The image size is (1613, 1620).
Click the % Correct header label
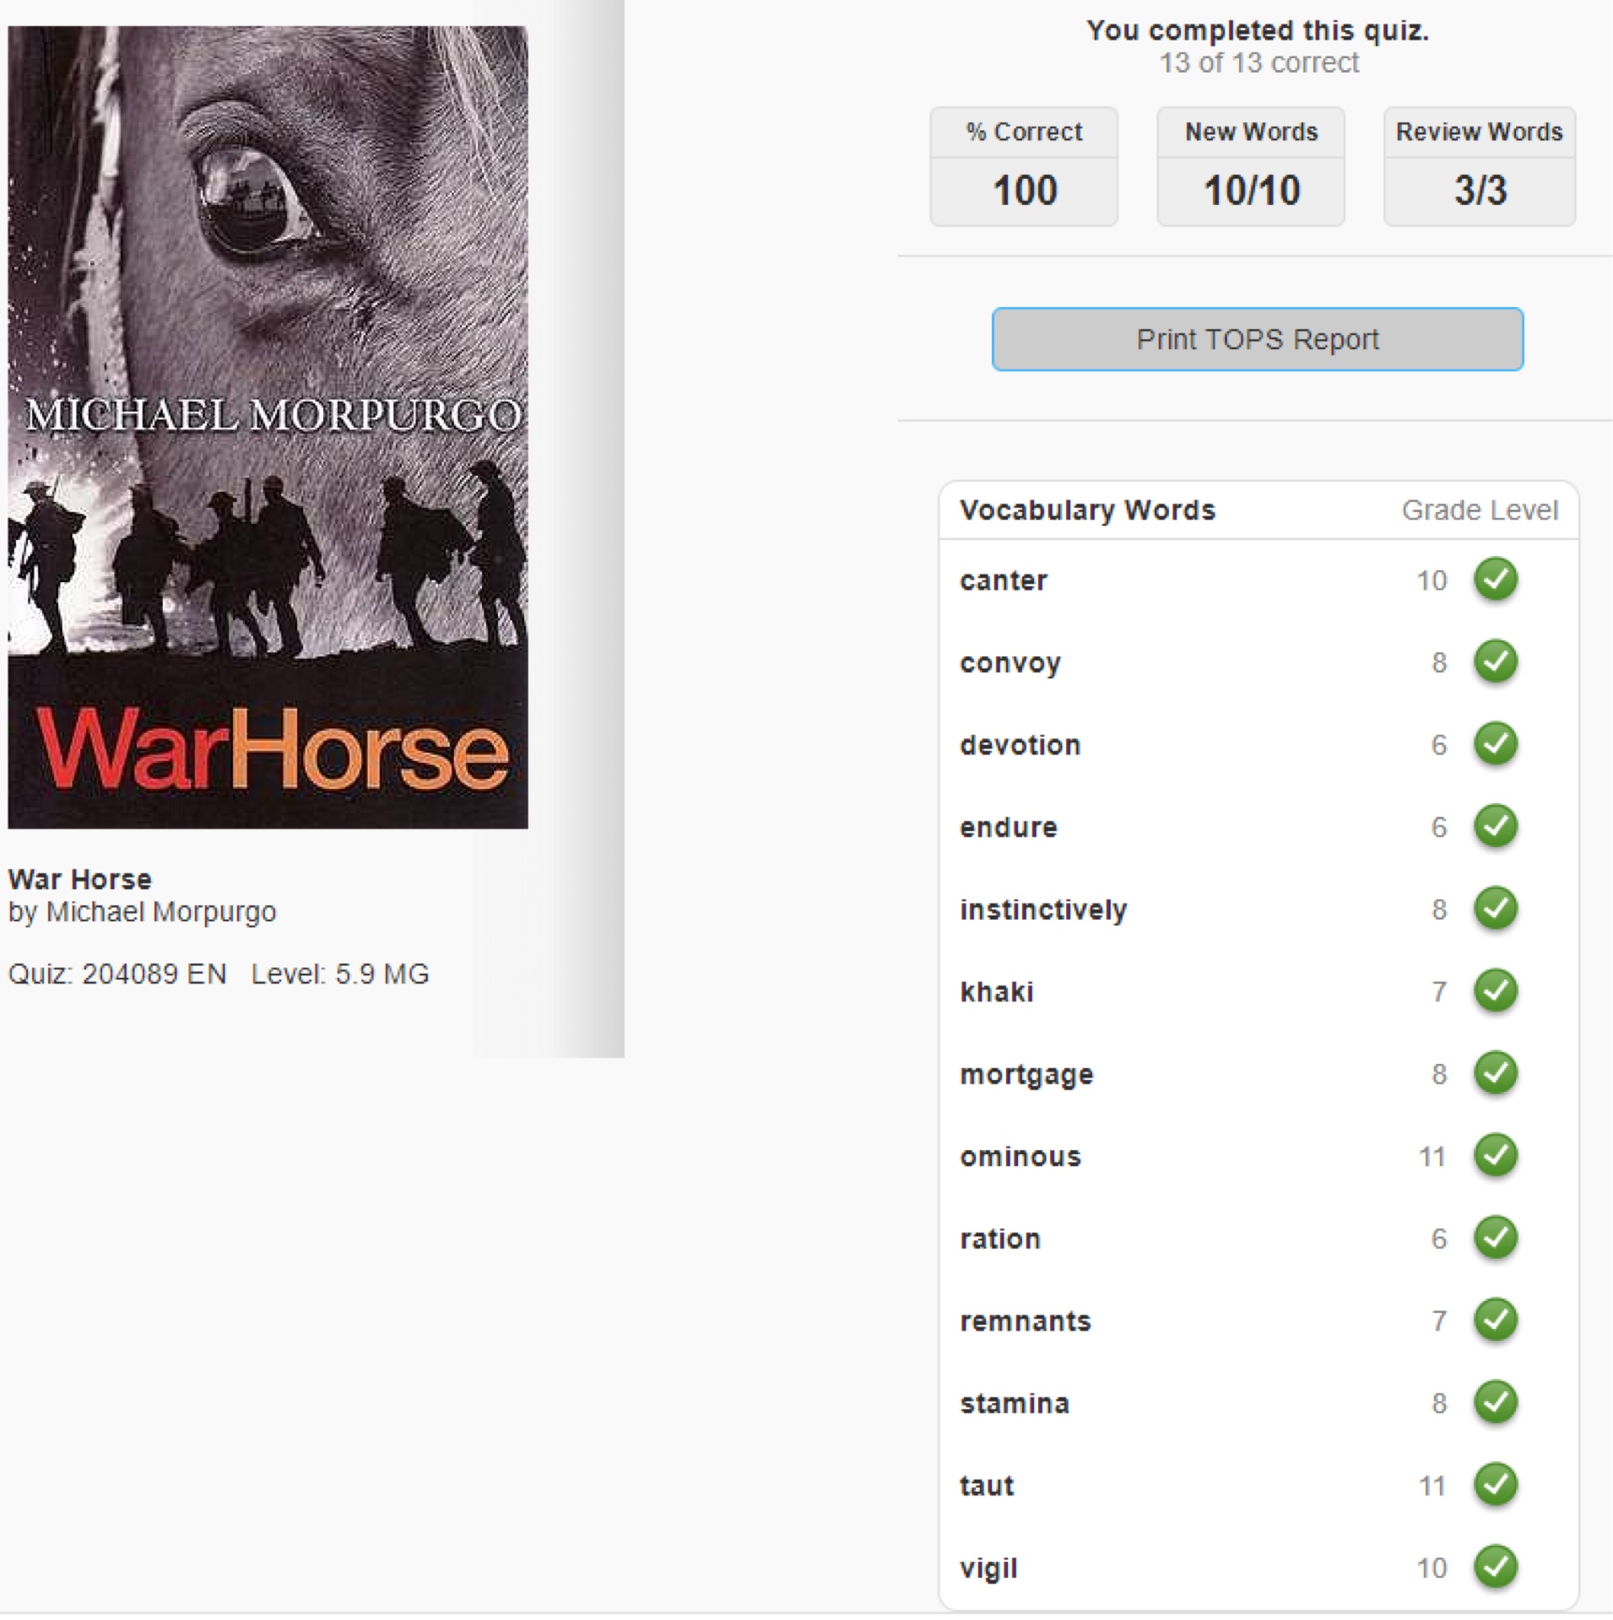(1024, 132)
